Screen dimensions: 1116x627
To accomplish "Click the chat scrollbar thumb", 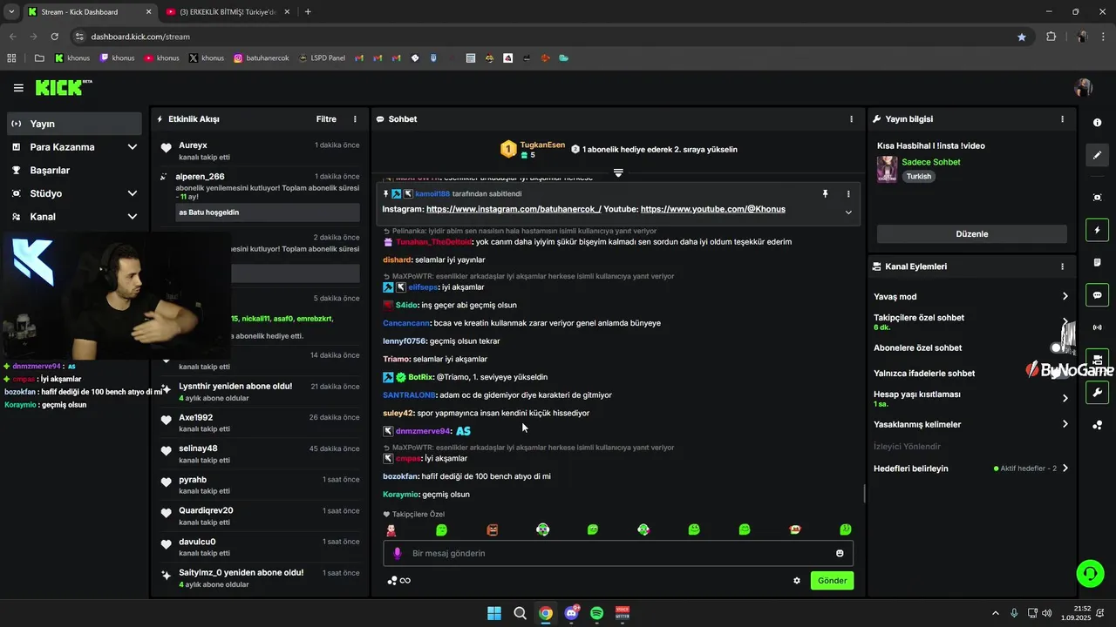I will [864, 494].
